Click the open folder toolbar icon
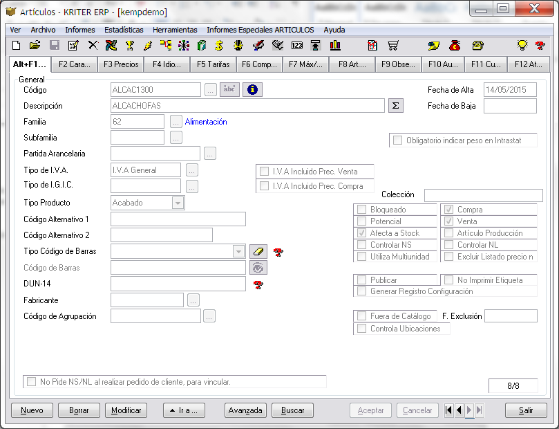 point(35,46)
